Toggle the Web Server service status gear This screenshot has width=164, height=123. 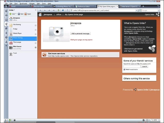pyautogui.click(x=36, y=47)
